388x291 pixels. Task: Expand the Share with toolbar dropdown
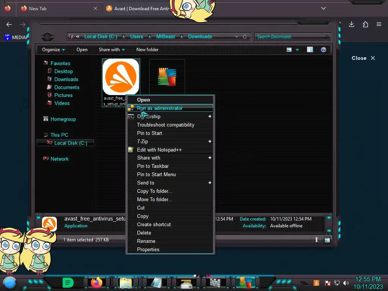[112, 50]
